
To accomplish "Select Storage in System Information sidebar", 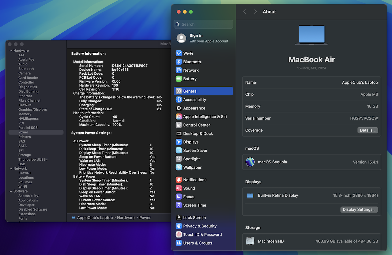I will pyautogui.click(x=24, y=155).
